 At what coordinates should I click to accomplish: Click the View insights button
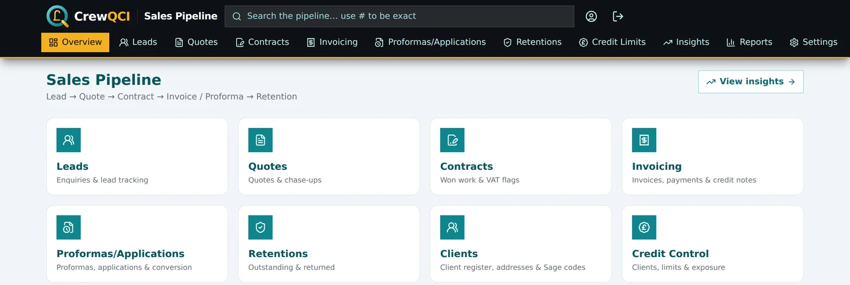click(751, 82)
